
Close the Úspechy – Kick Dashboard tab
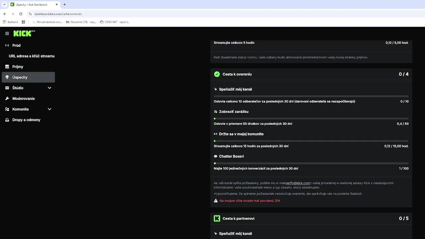(56, 5)
